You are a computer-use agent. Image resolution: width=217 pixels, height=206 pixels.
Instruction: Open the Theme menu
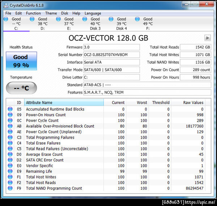point(51,13)
